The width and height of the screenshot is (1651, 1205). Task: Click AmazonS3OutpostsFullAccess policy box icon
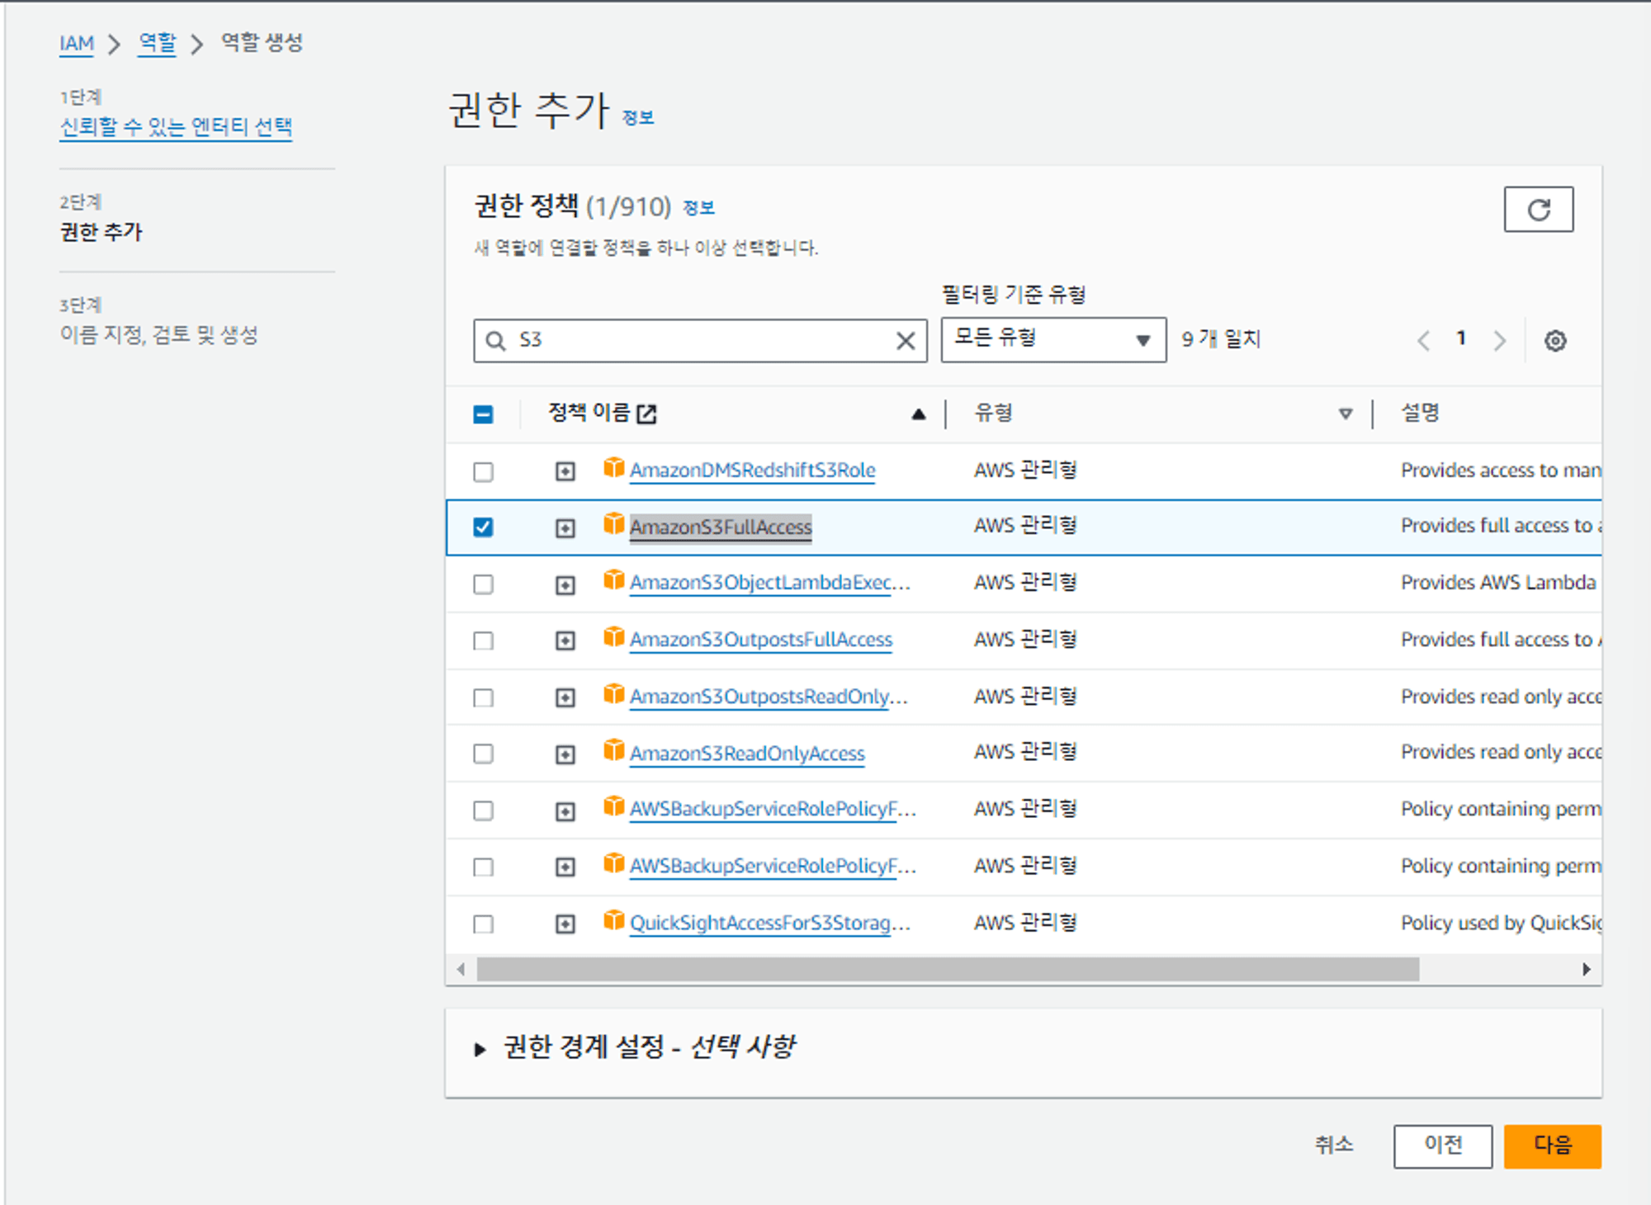(613, 637)
